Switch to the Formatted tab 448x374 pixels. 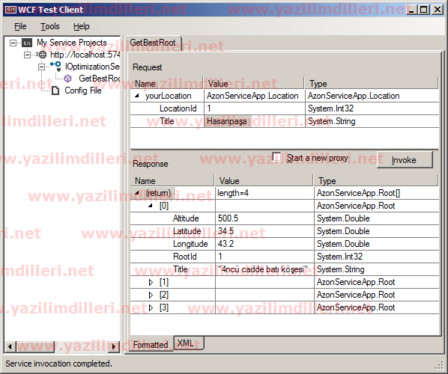point(151,344)
